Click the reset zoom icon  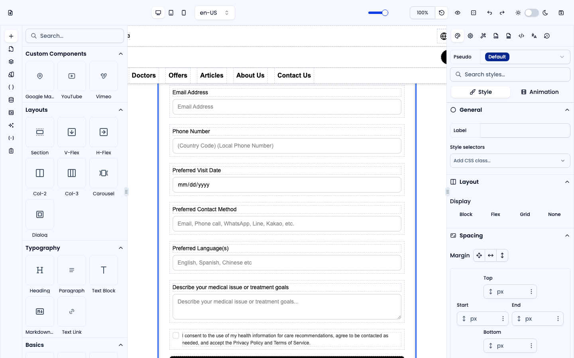point(442,13)
